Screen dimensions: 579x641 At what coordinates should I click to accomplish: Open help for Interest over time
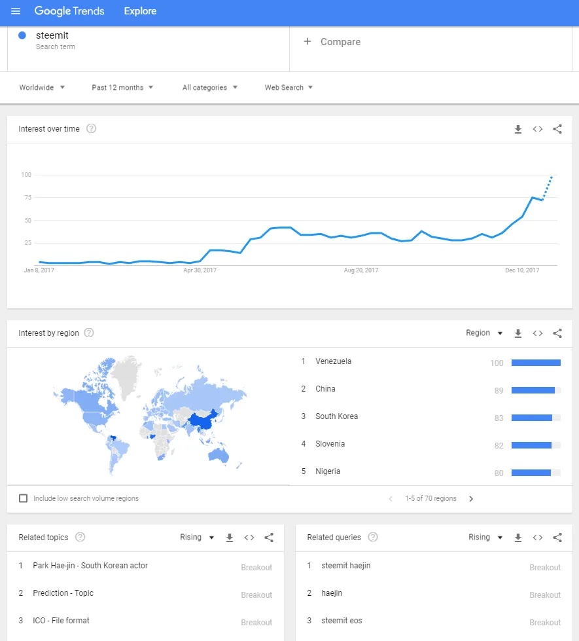[x=92, y=129]
